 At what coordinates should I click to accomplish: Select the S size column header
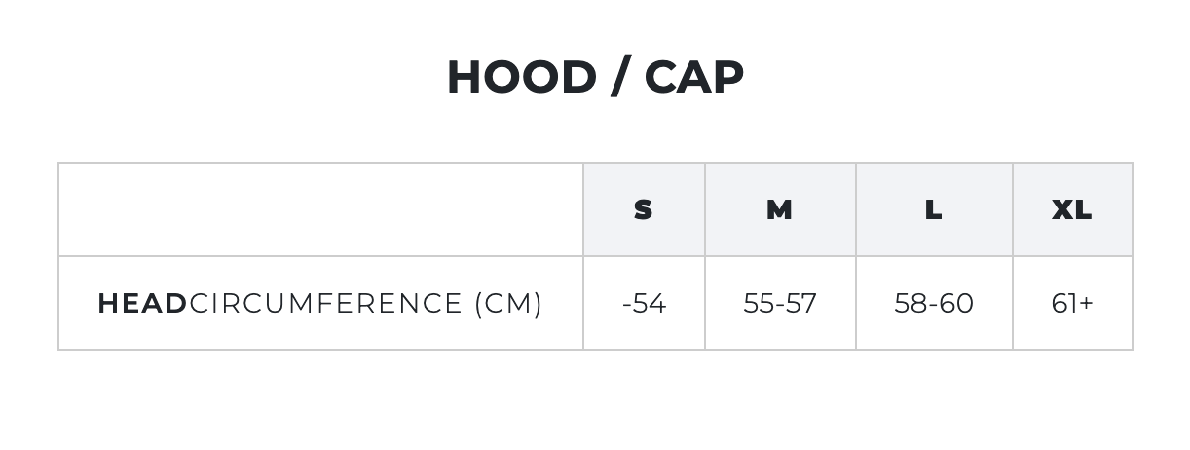click(644, 209)
